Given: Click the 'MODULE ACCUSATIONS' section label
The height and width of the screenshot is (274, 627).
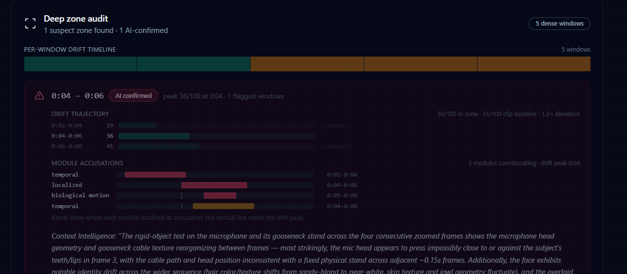Looking at the screenshot, I should pyautogui.click(x=87, y=163).
